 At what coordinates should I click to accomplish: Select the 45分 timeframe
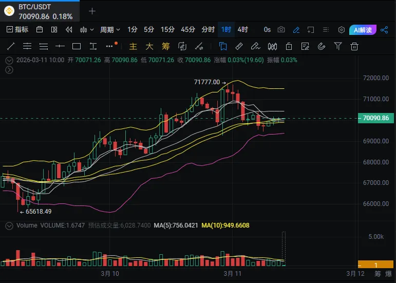[187, 30]
